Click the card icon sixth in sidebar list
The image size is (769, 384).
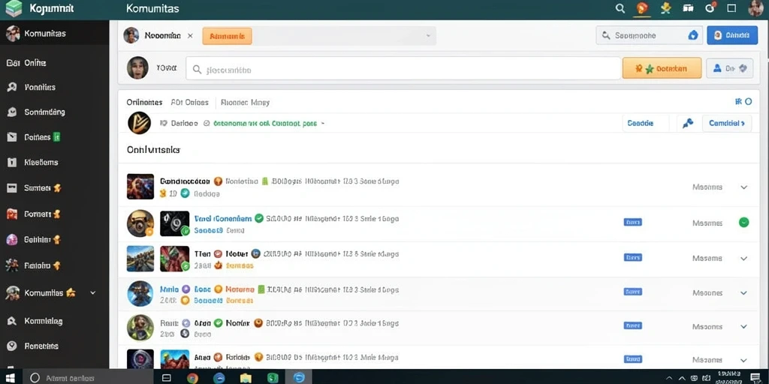coord(12,188)
